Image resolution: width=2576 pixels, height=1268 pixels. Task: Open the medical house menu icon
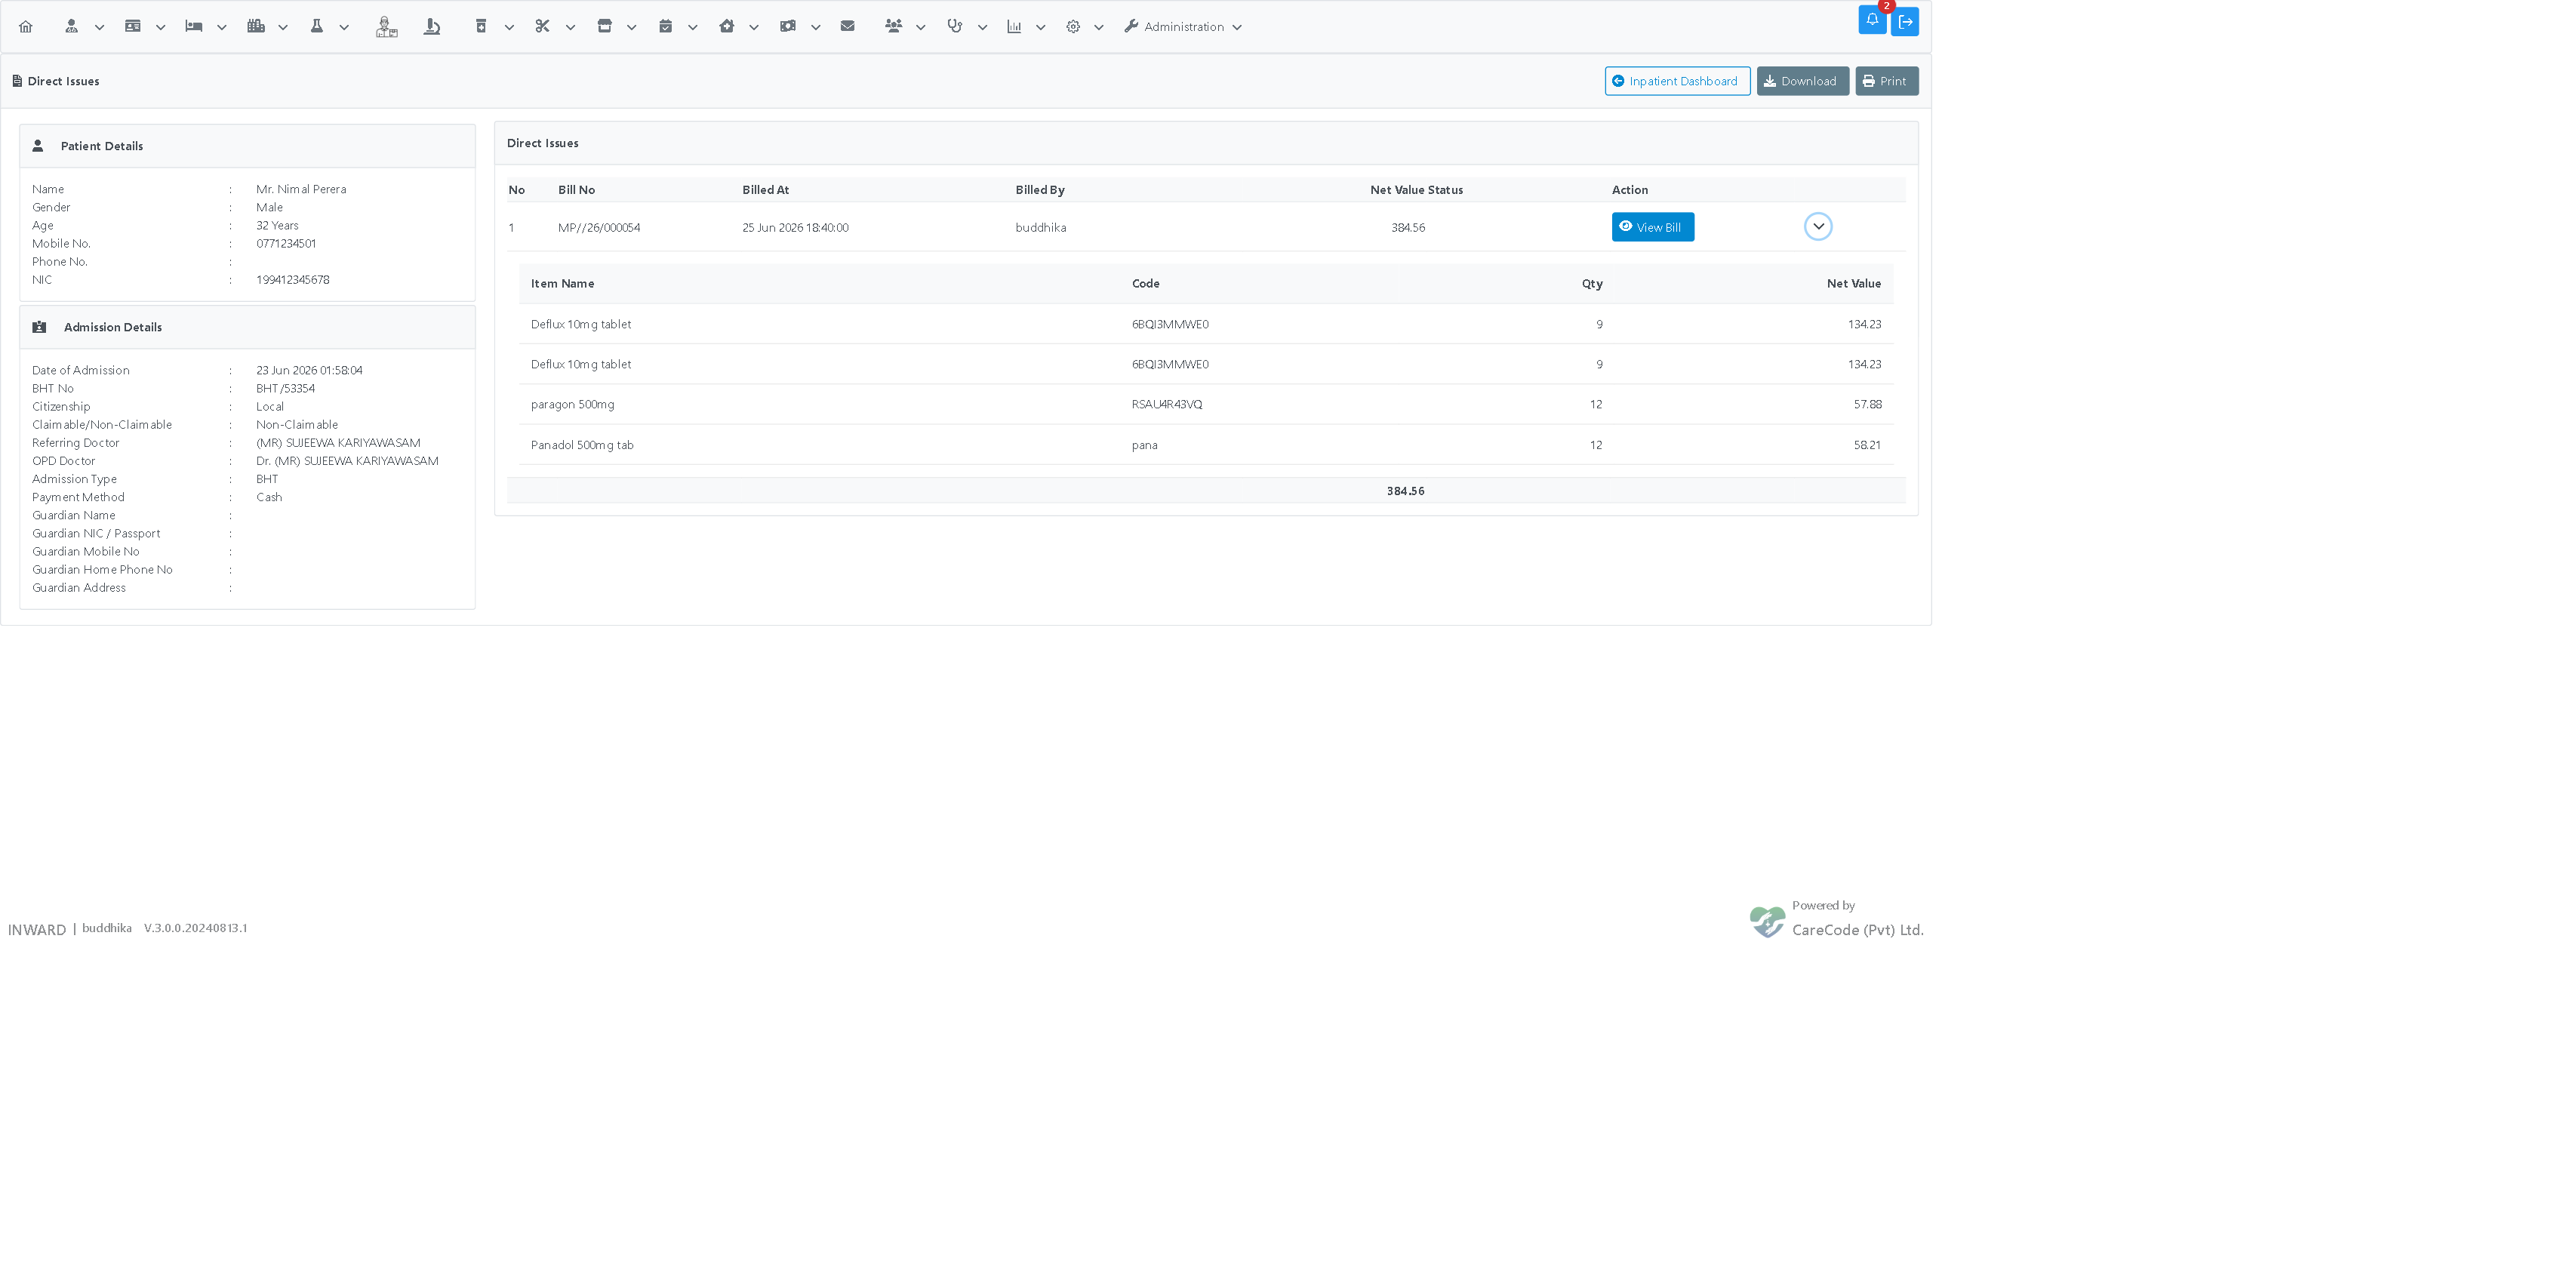click(727, 27)
